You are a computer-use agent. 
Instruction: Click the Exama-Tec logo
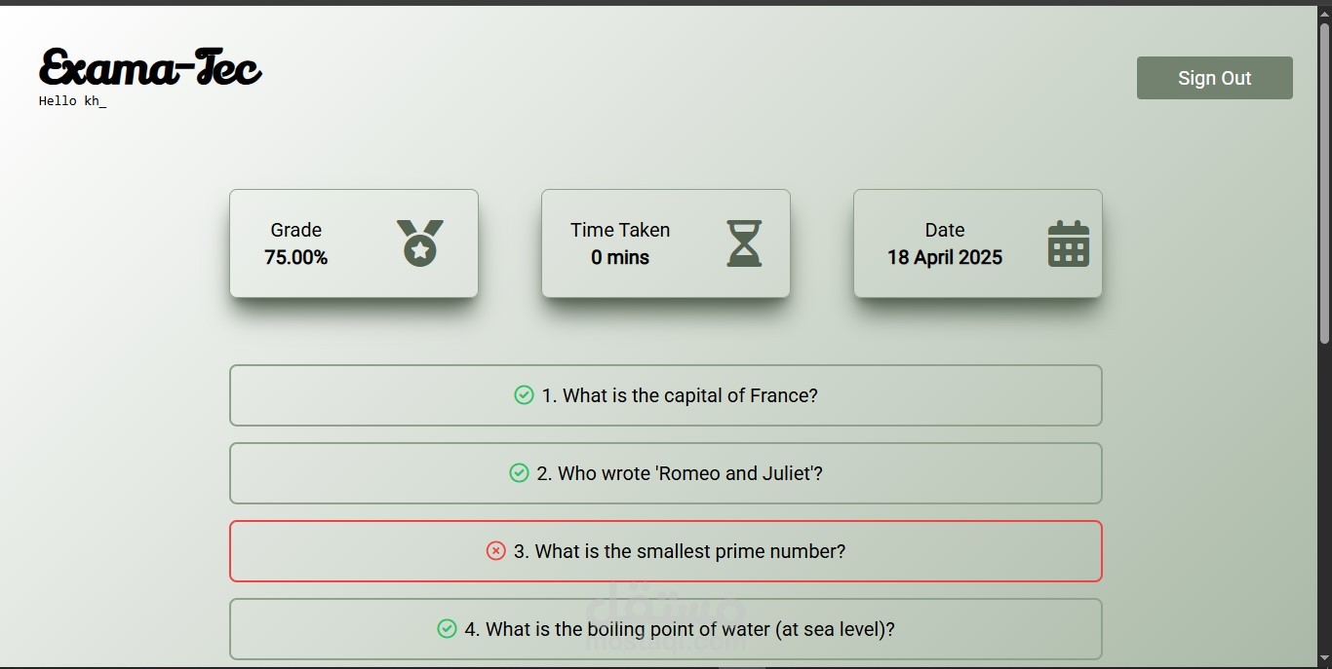click(x=150, y=68)
